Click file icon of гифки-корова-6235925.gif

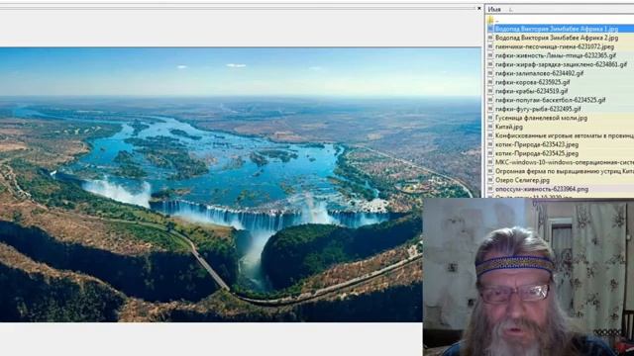[490, 82]
